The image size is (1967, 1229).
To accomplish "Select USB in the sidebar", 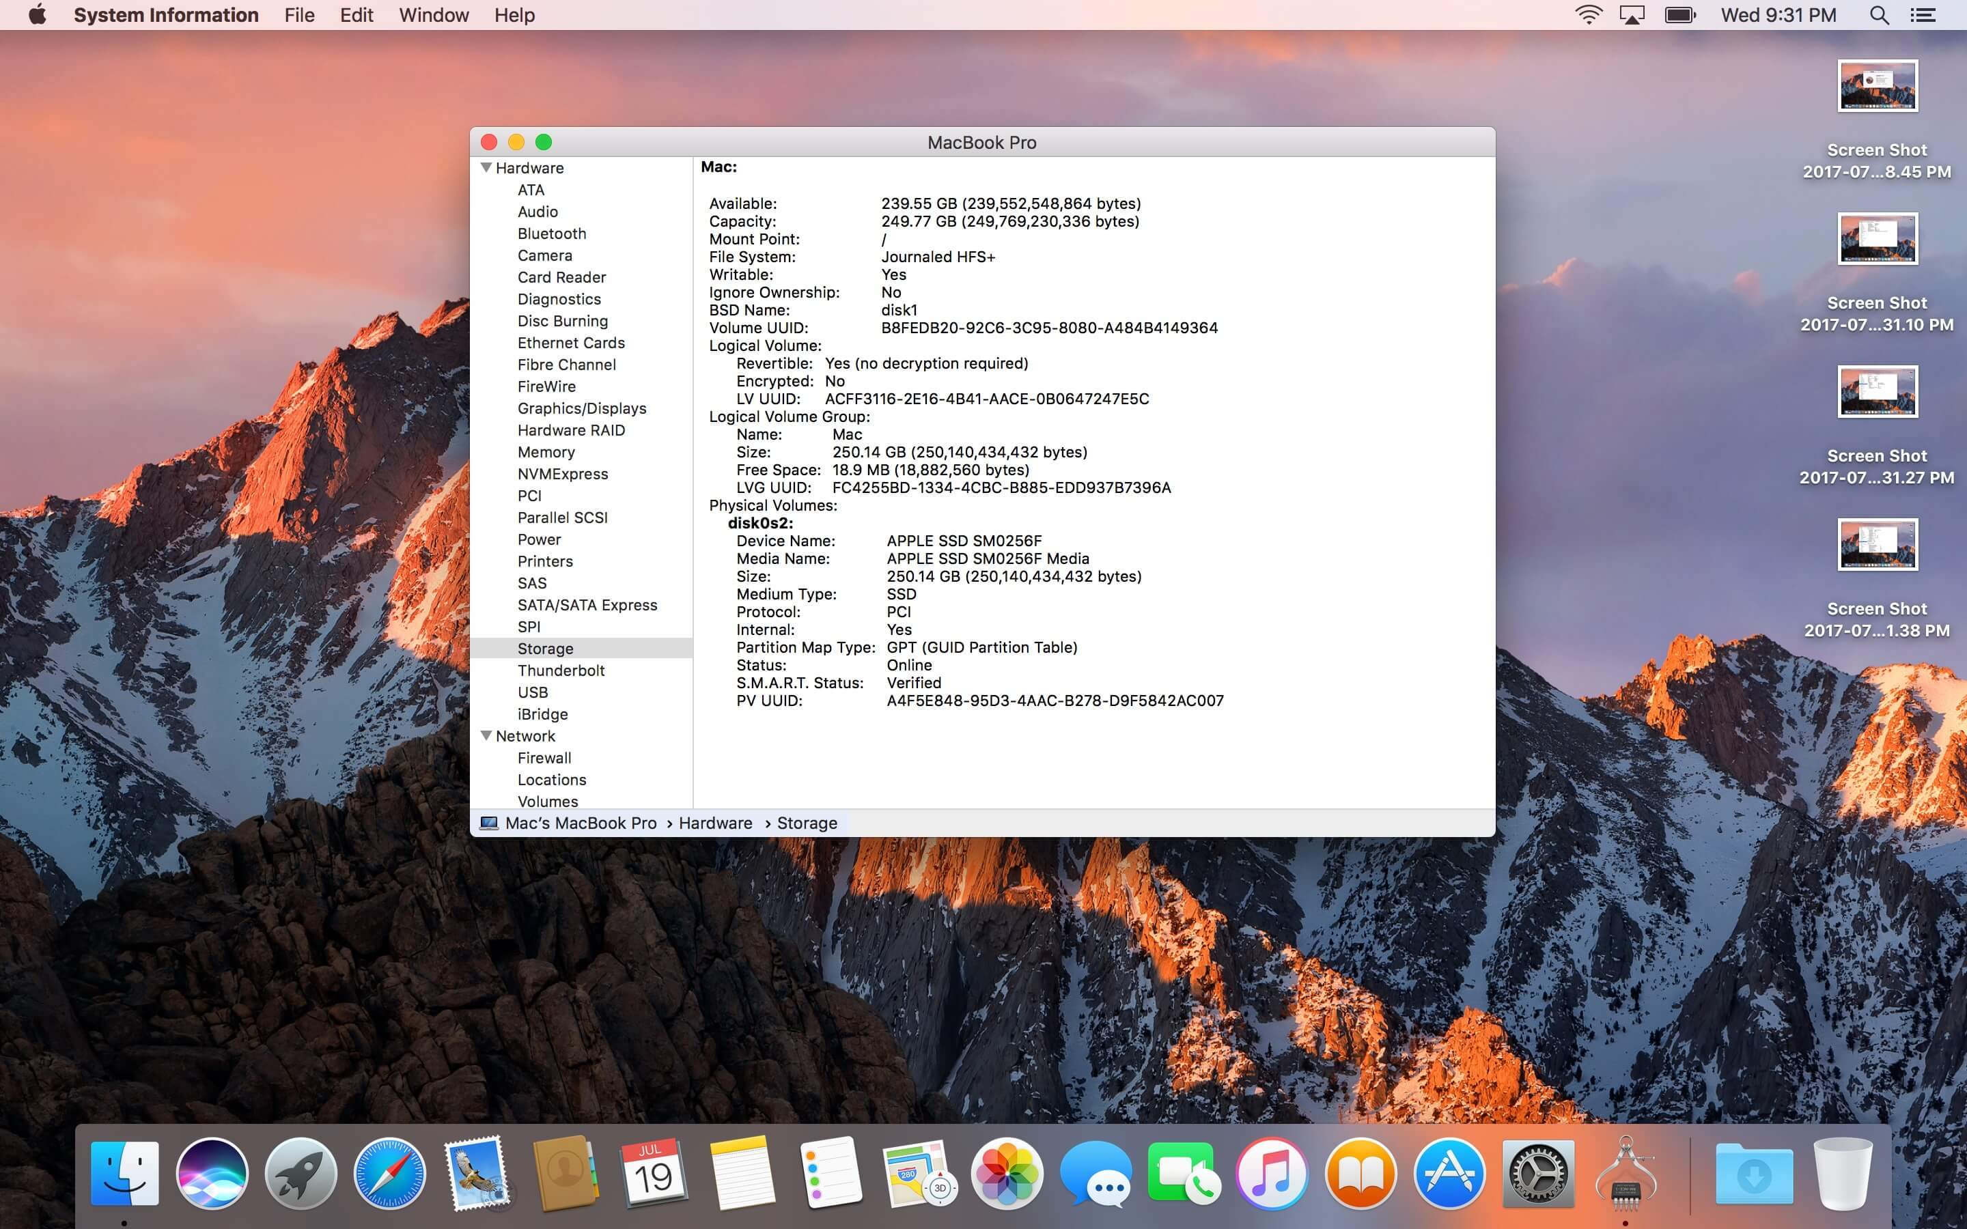I will 533,692.
